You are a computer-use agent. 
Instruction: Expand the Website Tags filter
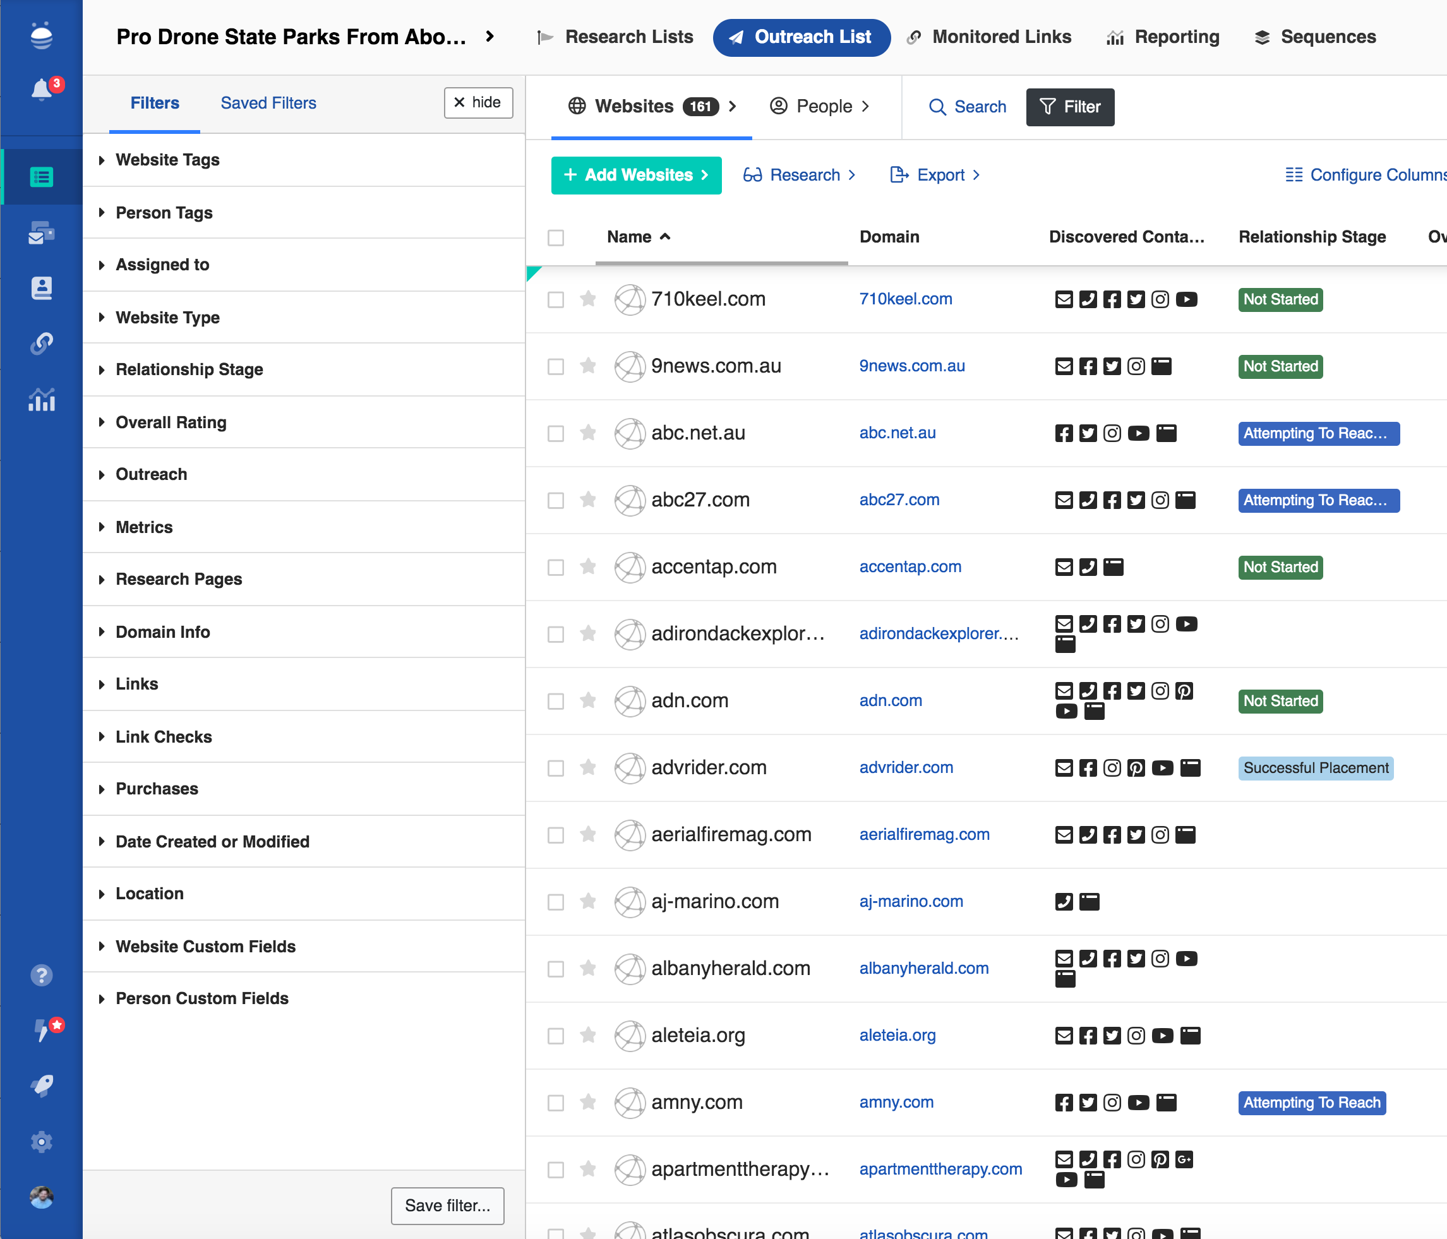[x=167, y=160]
